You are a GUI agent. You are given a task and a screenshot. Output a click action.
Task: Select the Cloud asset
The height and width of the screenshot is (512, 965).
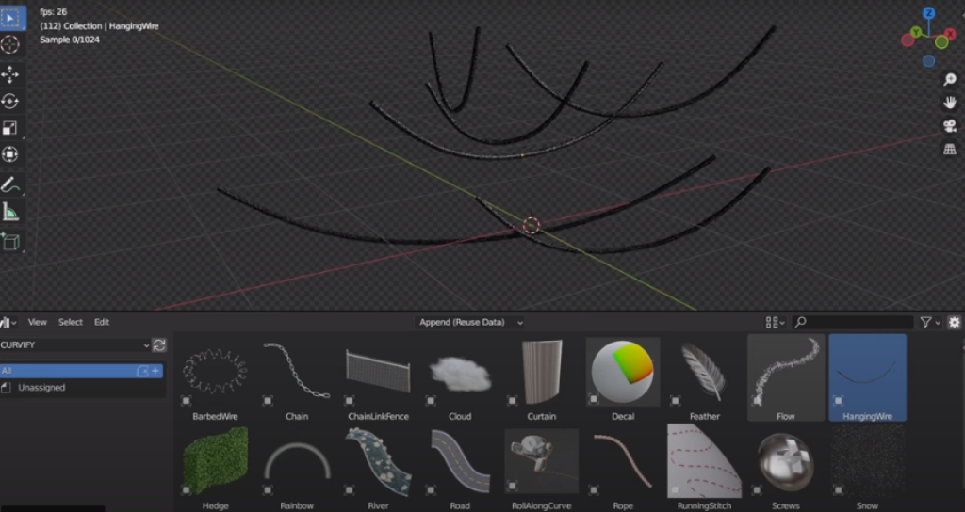coord(460,378)
